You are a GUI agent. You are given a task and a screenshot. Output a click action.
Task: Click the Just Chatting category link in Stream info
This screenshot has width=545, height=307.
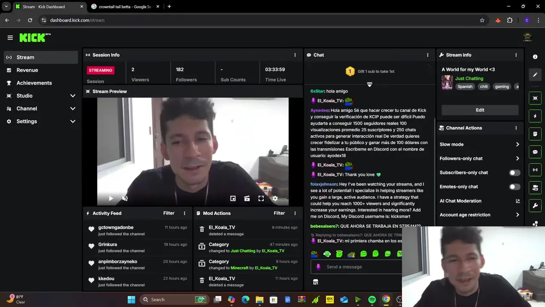click(469, 78)
